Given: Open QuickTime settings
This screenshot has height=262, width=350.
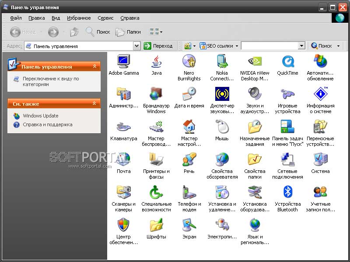Looking at the screenshot, I should (x=287, y=65).
